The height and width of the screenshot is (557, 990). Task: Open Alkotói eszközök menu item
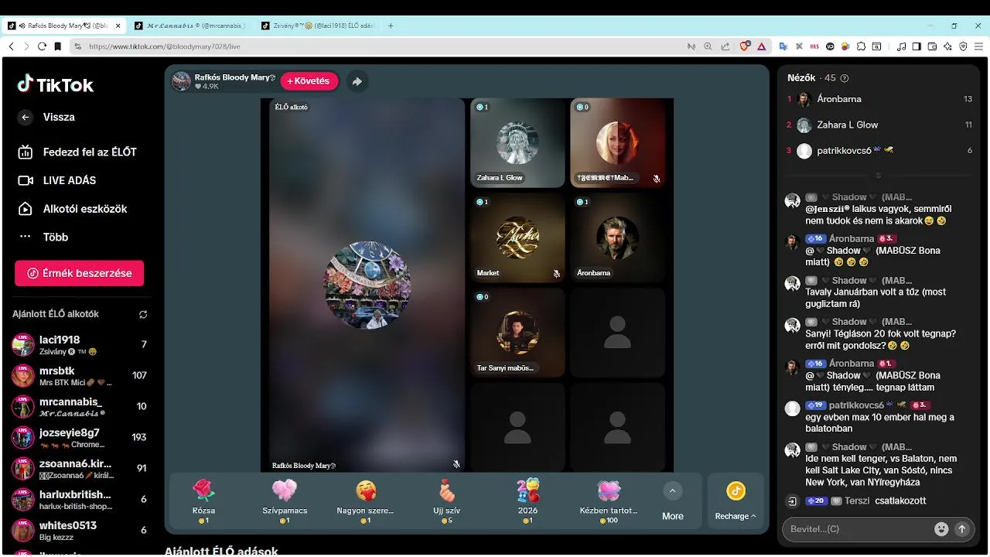point(72,209)
